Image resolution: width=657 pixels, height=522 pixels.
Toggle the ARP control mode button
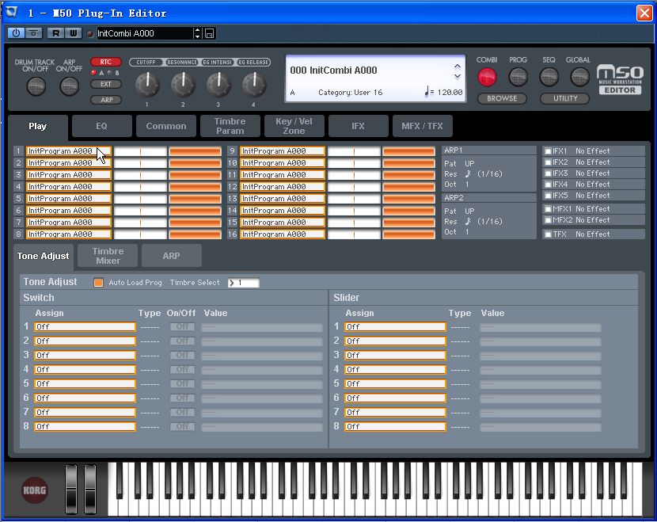pos(106,100)
